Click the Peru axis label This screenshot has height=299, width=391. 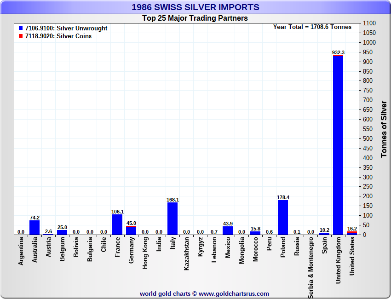269,244
